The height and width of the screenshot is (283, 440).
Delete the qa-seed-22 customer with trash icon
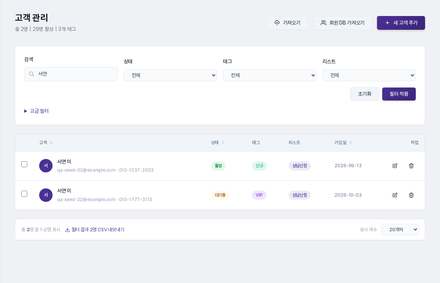(x=411, y=195)
